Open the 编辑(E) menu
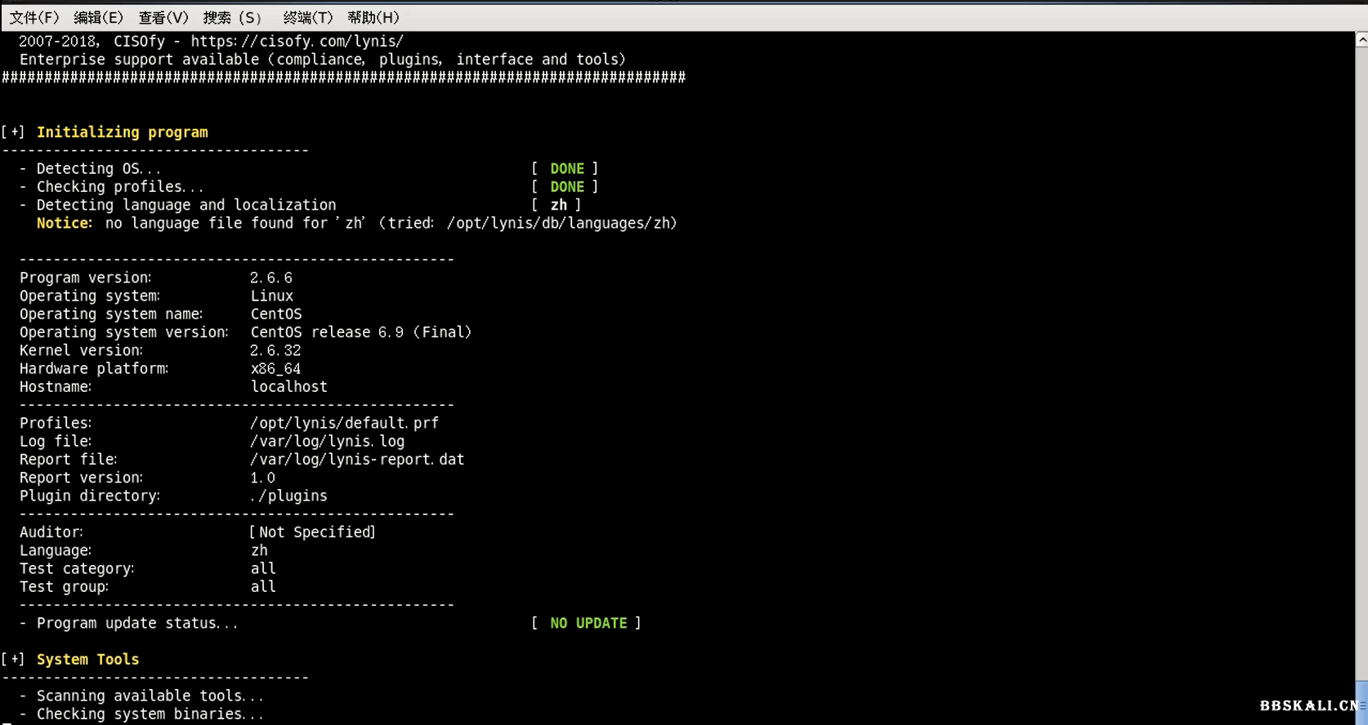This screenshot has width=1368, height=725. tap(98, 17)
